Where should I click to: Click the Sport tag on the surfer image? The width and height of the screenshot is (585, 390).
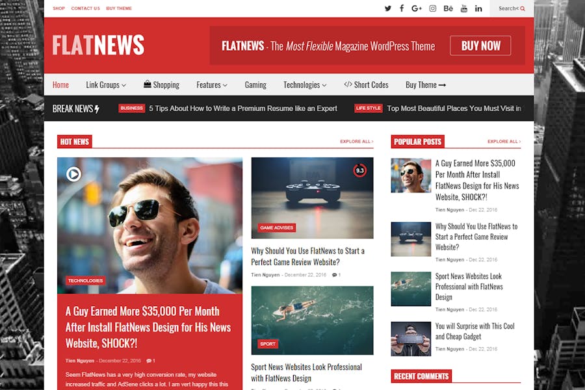tap(268, 344)
